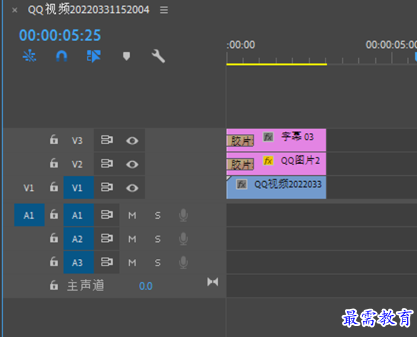Toggle track lock on A1
Screen dimensions: 417x337
coord(54,215)
